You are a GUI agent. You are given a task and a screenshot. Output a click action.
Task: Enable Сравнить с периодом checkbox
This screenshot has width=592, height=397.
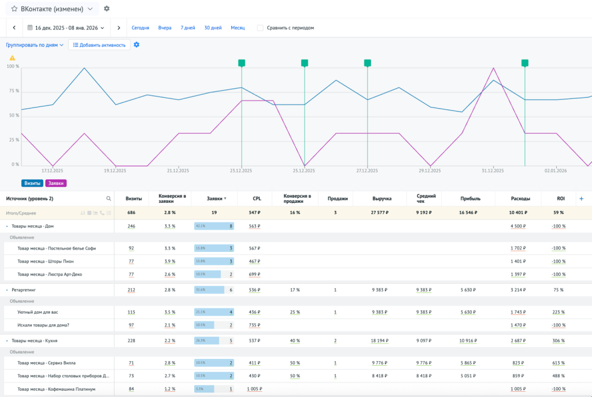[260, 28]
